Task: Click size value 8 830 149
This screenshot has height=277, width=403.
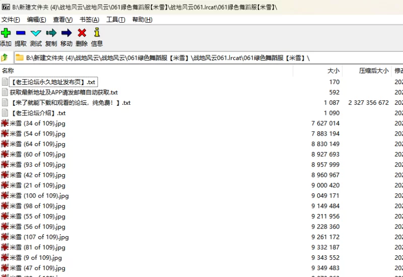Action: point(325,144)
